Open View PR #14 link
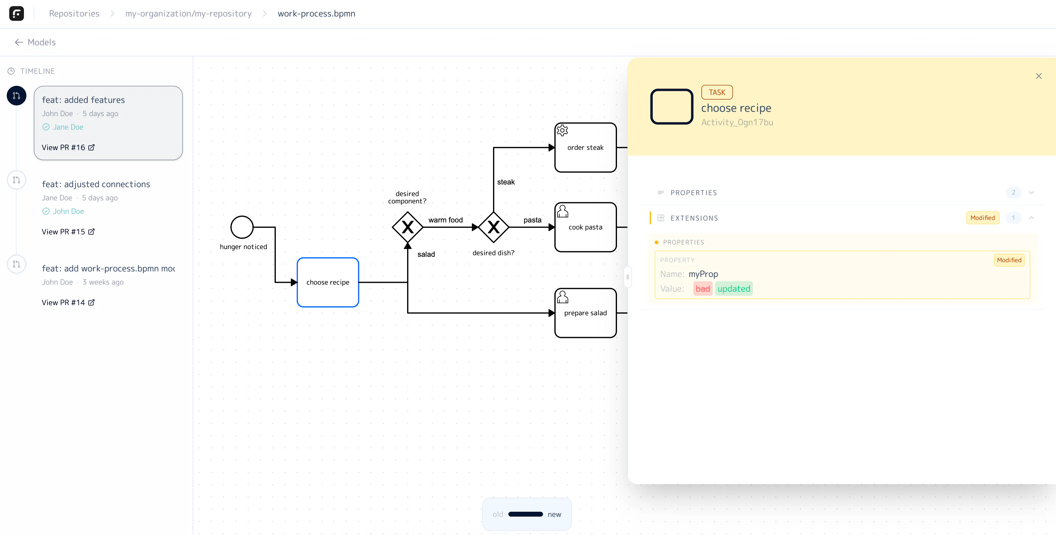 (x=68, y=302)
